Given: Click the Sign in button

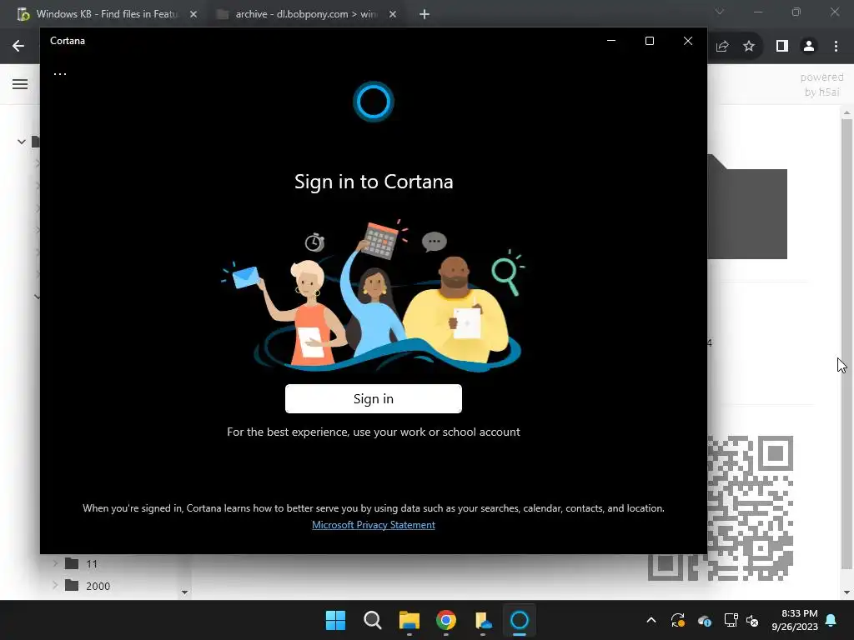Looking at the screenshot, I should coord(373,399).
